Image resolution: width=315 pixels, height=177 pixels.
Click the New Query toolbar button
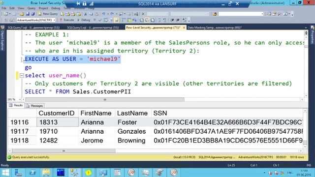[x=48, y=14]
